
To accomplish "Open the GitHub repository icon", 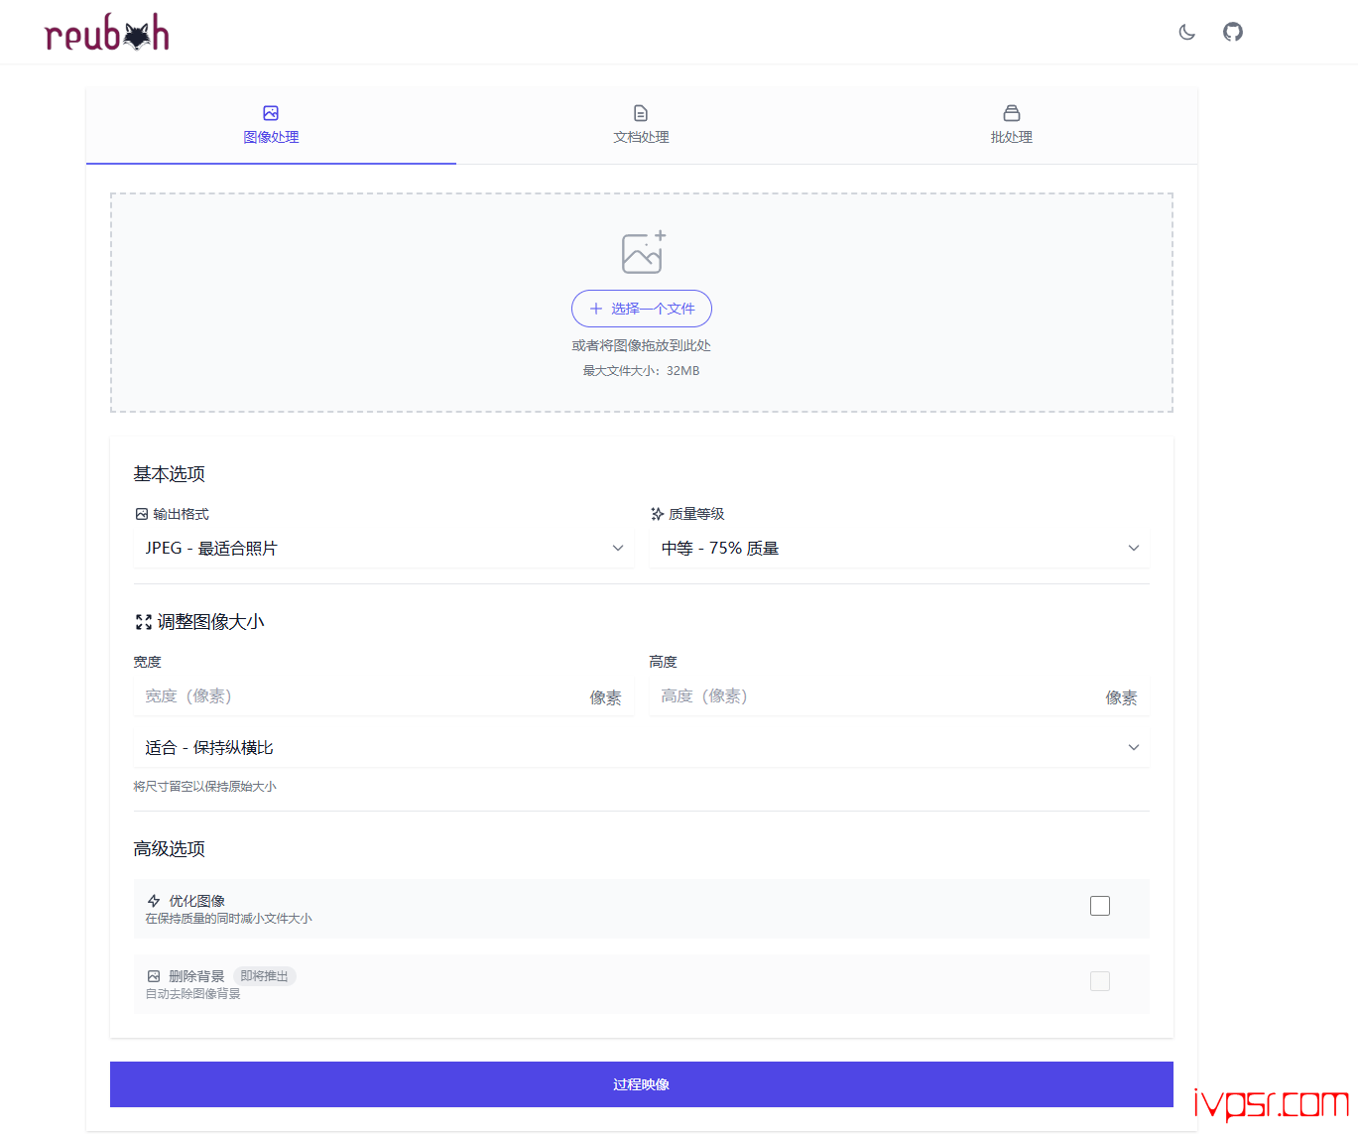I will pyautogui.click(x=1232, y=32).
